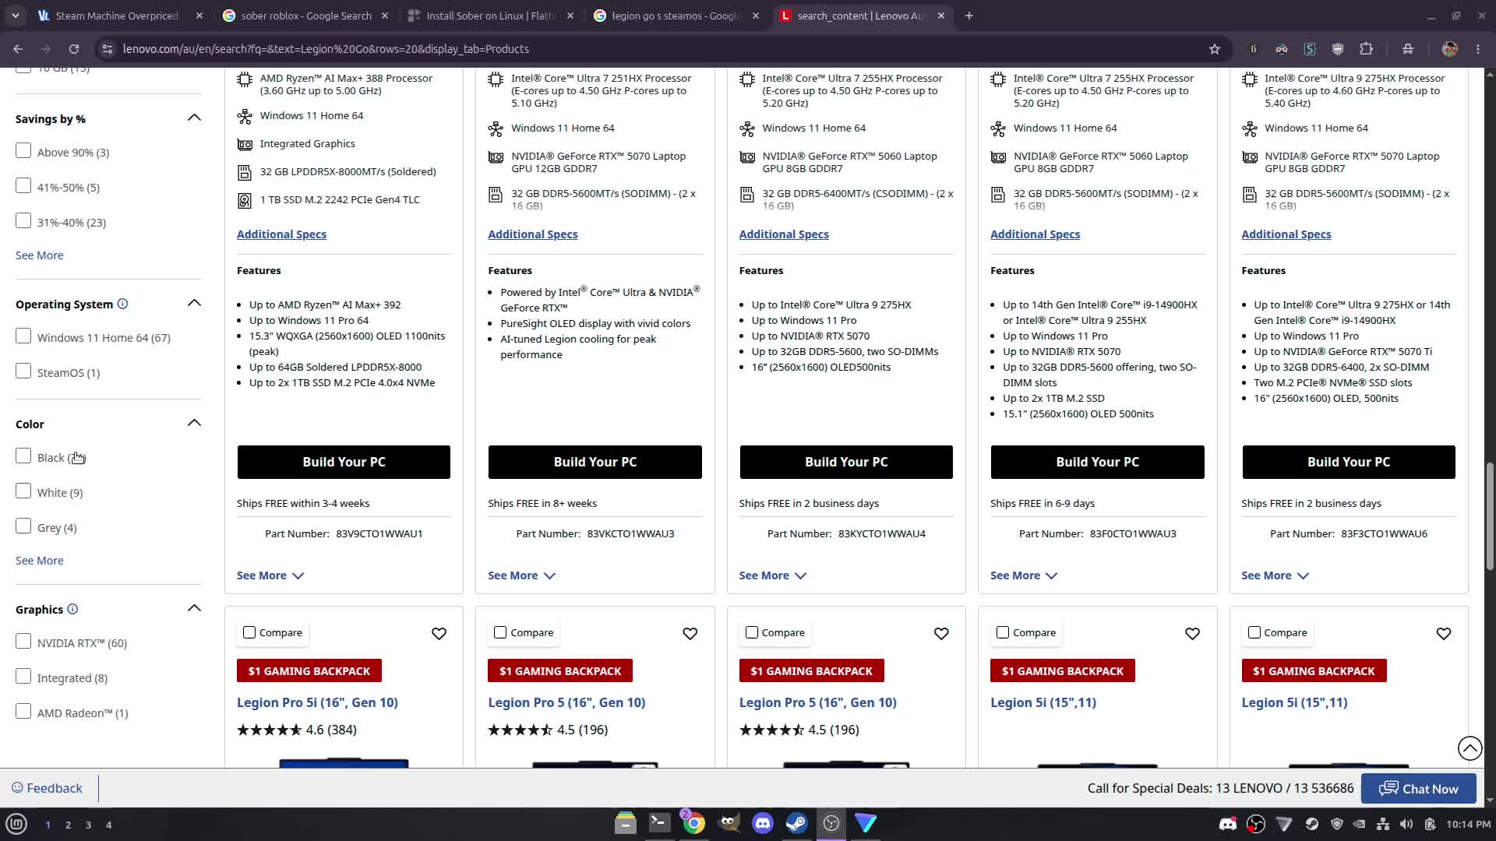Open OBS Studio from the taskbar
Image resolution: width=1496 pixels, height=841 pixels.
831,824
